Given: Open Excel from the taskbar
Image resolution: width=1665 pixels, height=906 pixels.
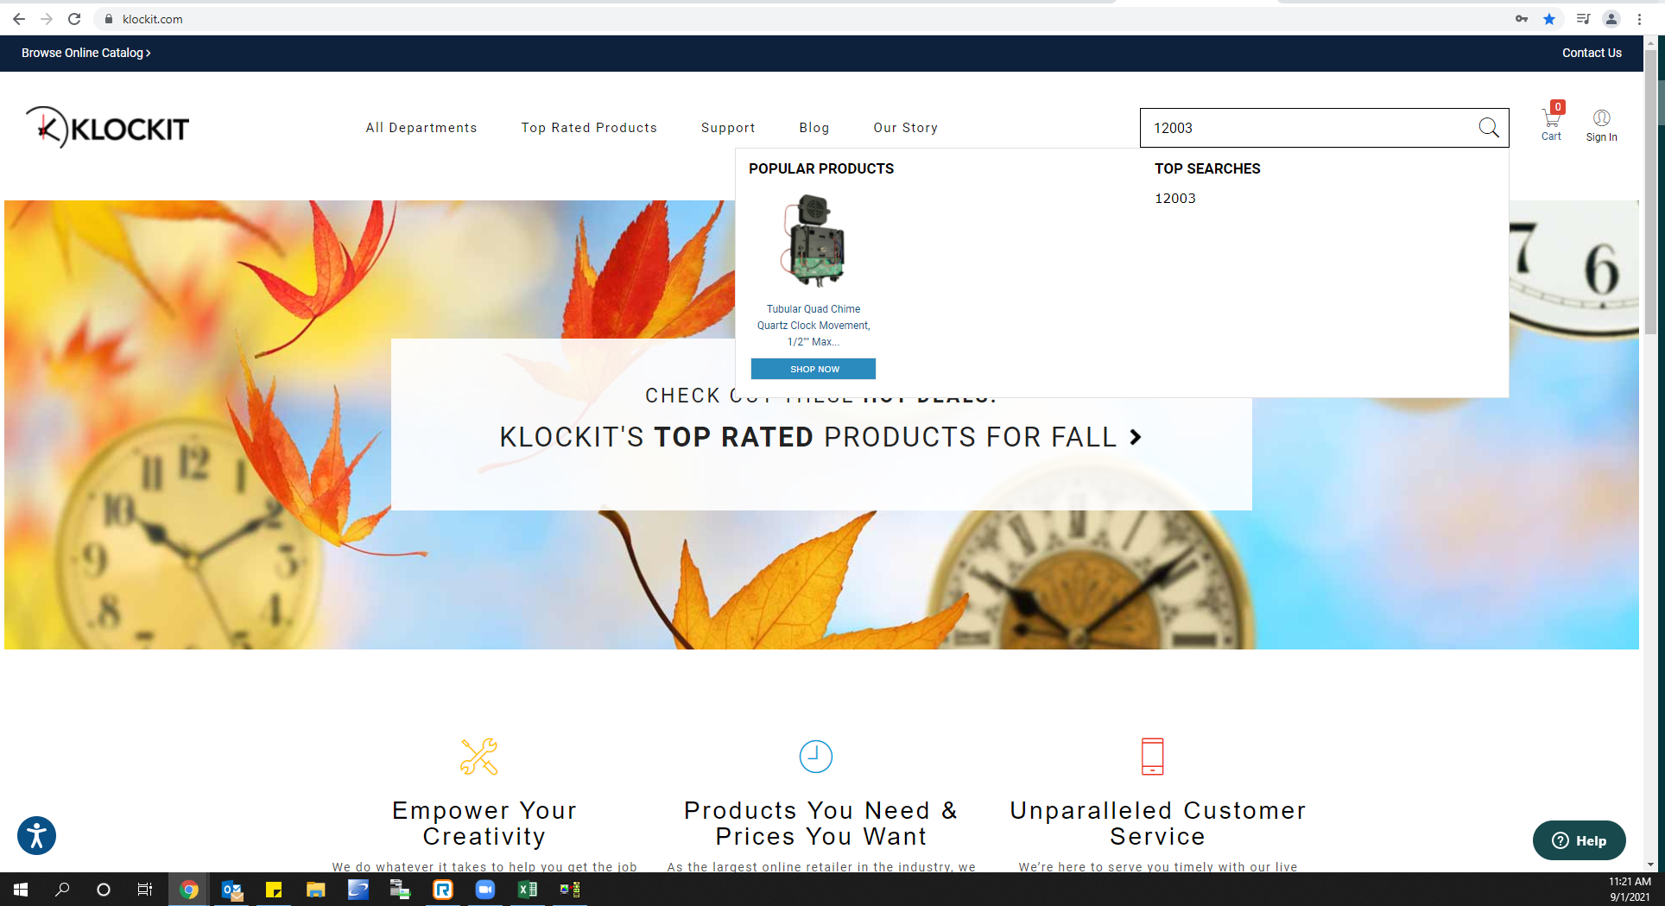Looking at the screenshot, I should pos(527,889).
